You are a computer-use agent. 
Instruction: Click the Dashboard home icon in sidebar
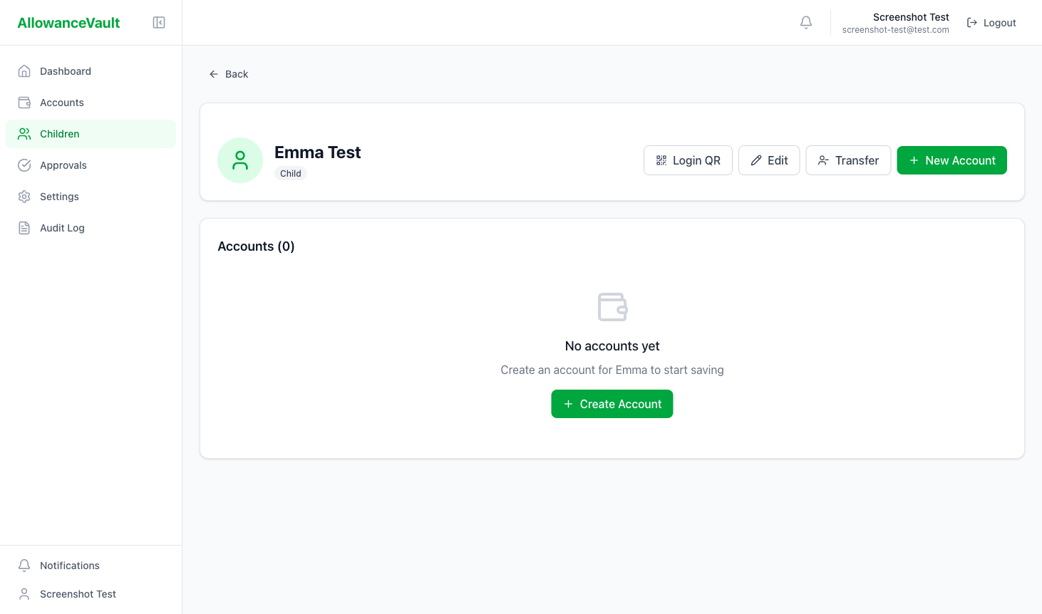click(x=24, y=71)
